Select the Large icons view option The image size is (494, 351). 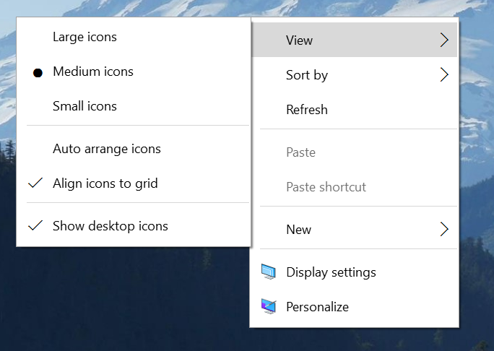(84, 37)
